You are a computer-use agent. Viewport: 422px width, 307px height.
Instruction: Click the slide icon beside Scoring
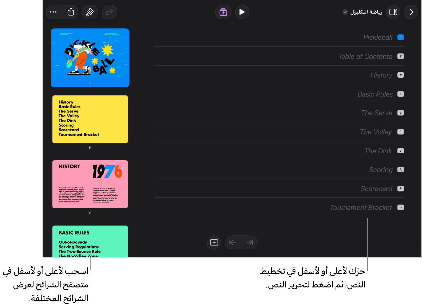[x=400, y=170]
